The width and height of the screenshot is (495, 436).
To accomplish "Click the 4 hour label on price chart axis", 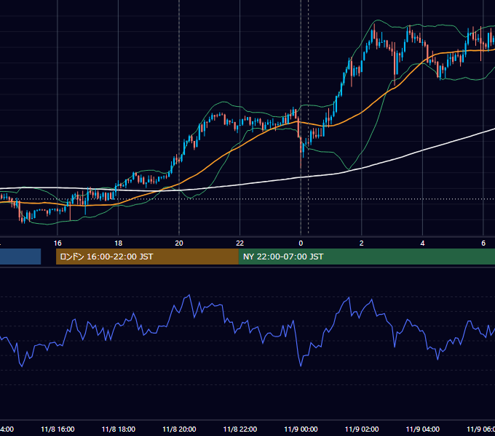I will pos(422,243).
